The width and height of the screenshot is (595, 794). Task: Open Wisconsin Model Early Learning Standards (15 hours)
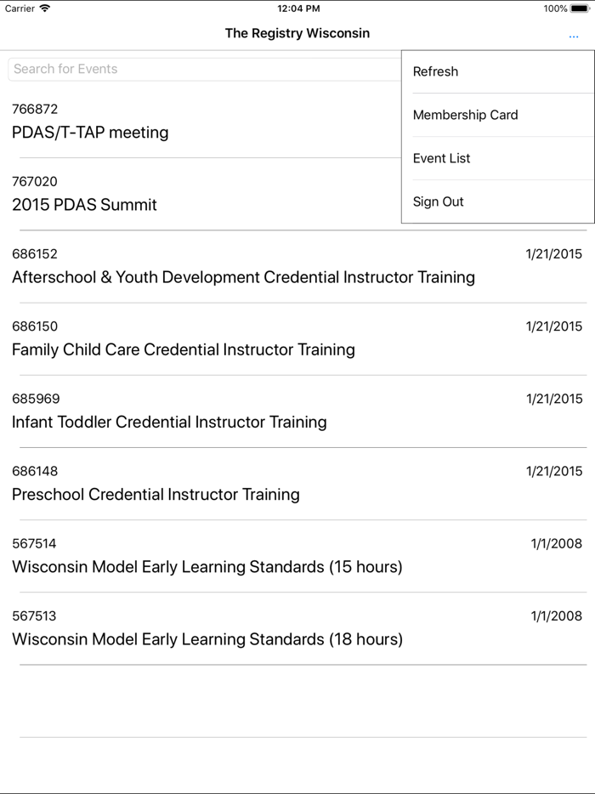pos(207,566)
